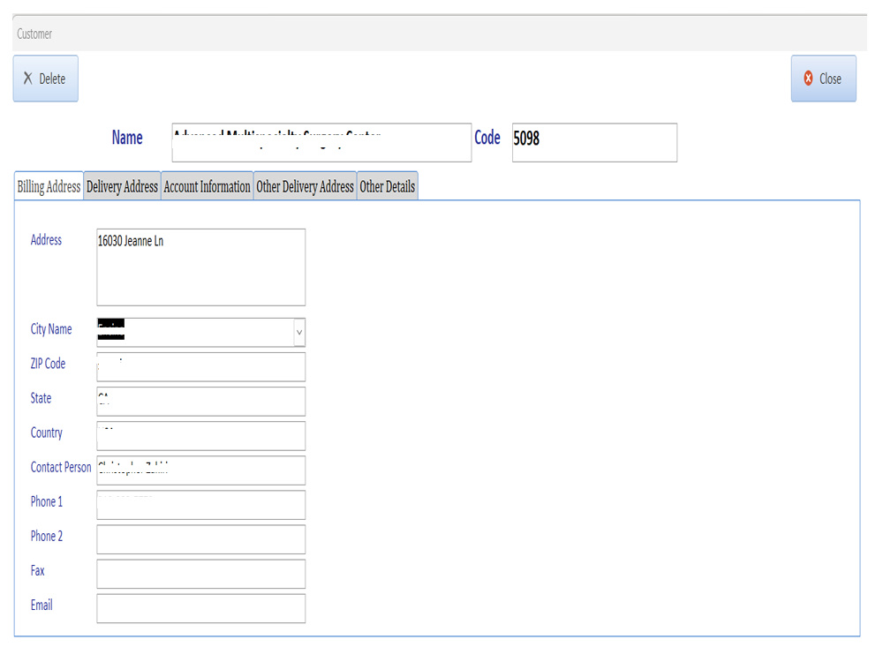Click the '16030 Jeanne Ln' address text
The image size is (883, 662).
pyautogui.click(x=131, y=241)
